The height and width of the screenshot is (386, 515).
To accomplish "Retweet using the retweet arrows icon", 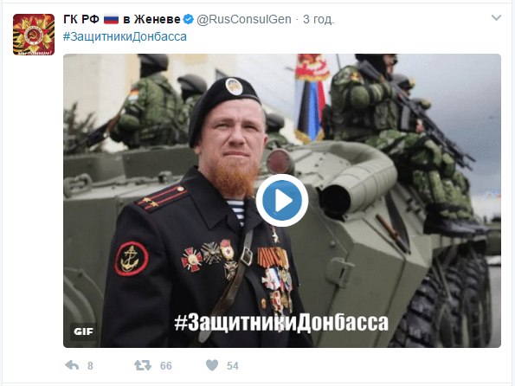I will (x=143, y=365).
